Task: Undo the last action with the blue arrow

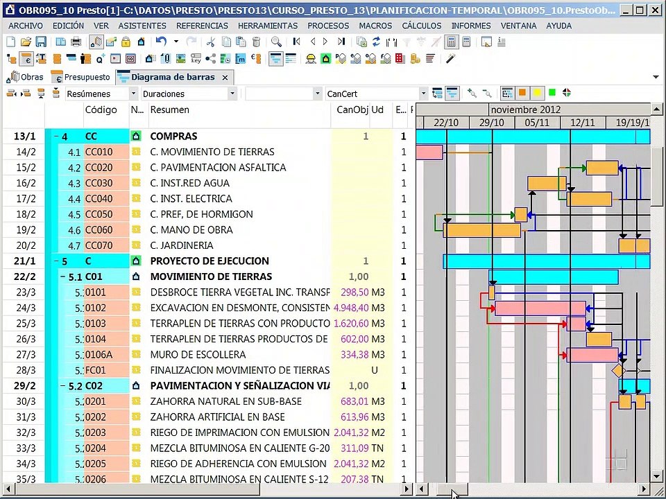Action: (x=161, y=42)
